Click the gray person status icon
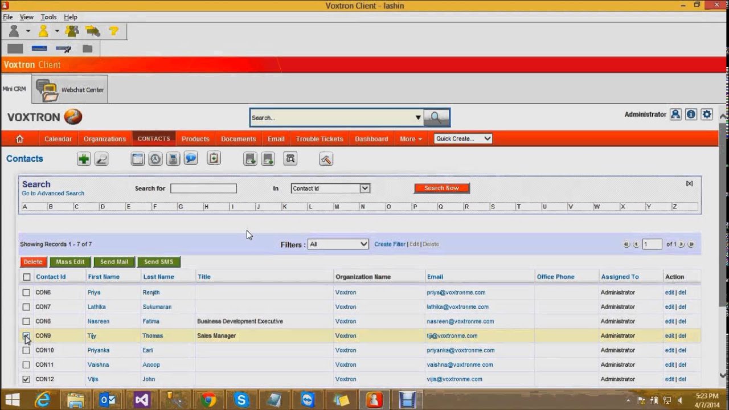 [14, 31]
